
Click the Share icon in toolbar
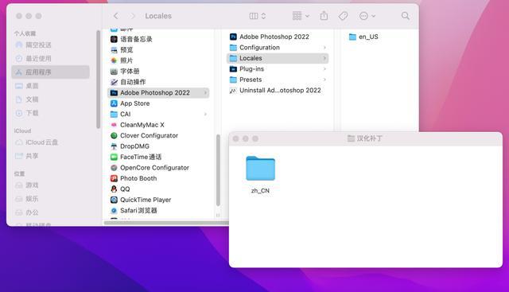pos(324,16)
